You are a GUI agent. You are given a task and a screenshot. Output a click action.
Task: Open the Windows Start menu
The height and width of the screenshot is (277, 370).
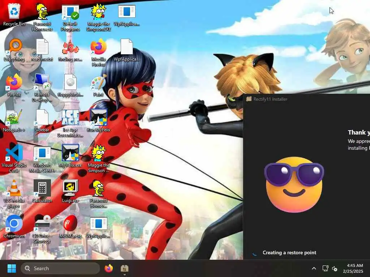point(12,268)
